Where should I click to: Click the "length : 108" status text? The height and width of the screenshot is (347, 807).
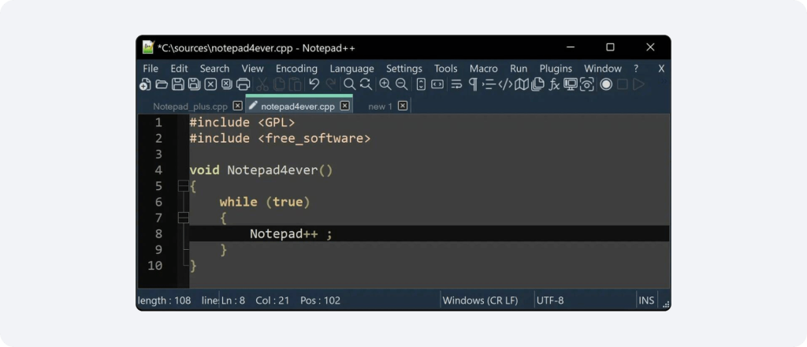pos(165,300)
